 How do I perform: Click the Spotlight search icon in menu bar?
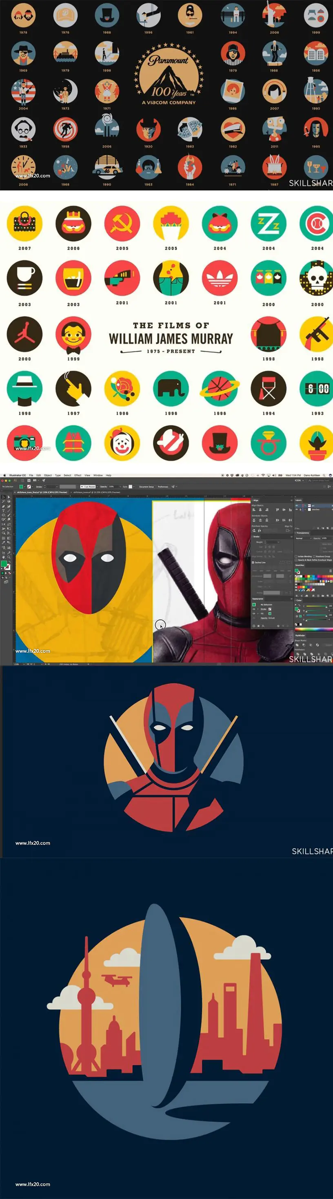point(324,475)
